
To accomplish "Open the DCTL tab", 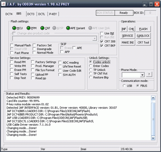I will click(x=42, y=14).
